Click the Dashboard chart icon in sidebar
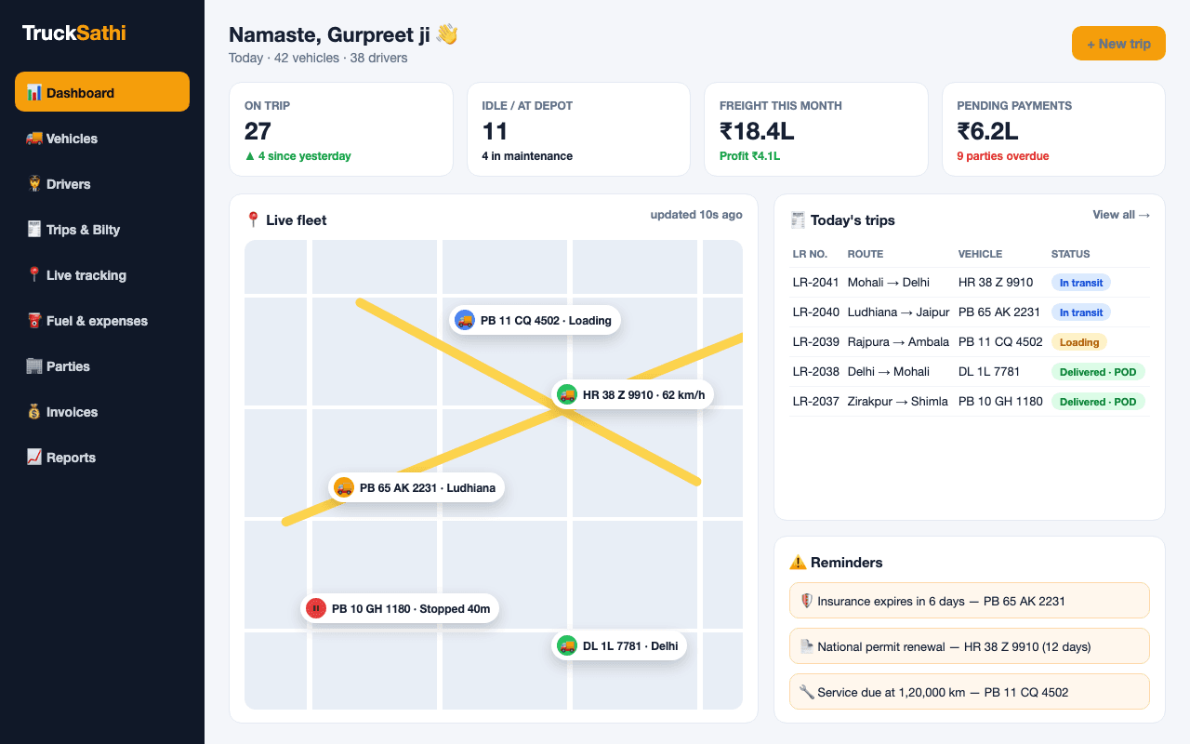 pos(33,92)
